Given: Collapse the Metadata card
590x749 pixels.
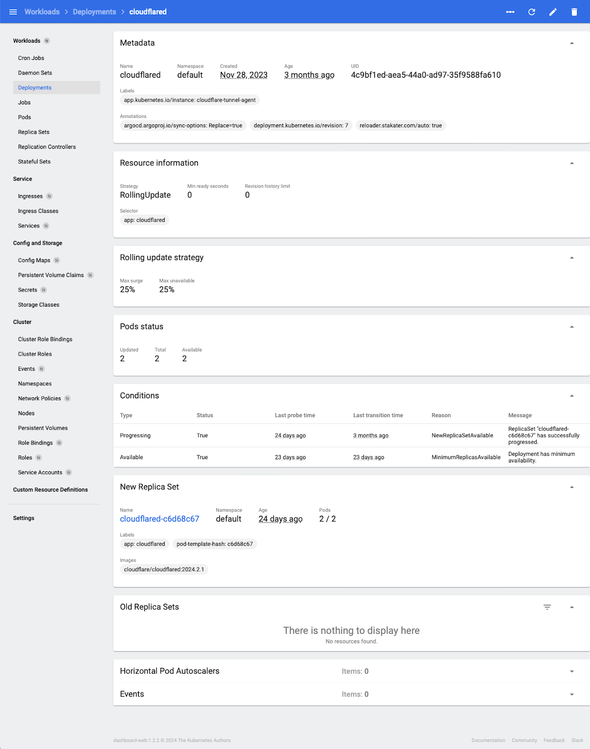Looking at the screenshot, I should pyautogui.click(x=572, y=43).
